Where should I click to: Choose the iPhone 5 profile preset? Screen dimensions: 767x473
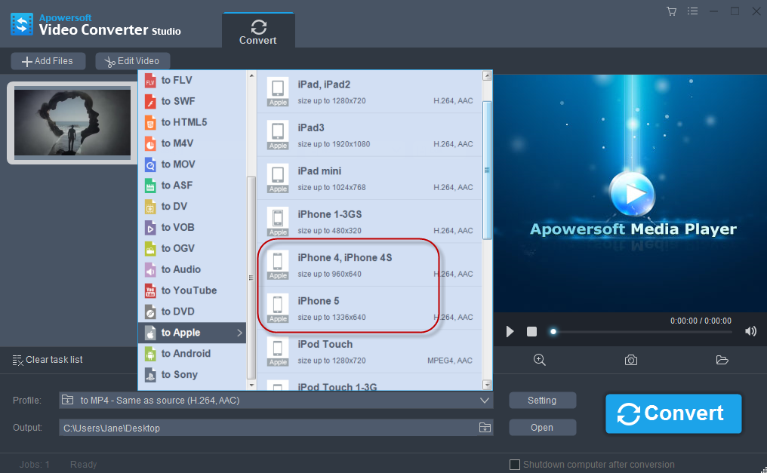coord(347,308)
